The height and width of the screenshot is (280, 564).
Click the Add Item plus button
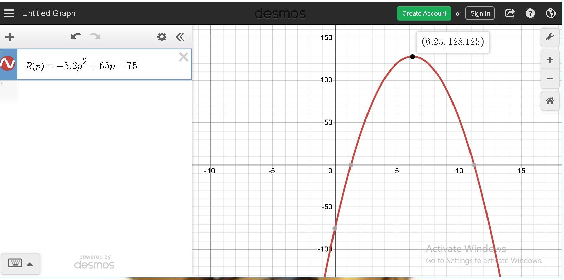tap(10, 37)
